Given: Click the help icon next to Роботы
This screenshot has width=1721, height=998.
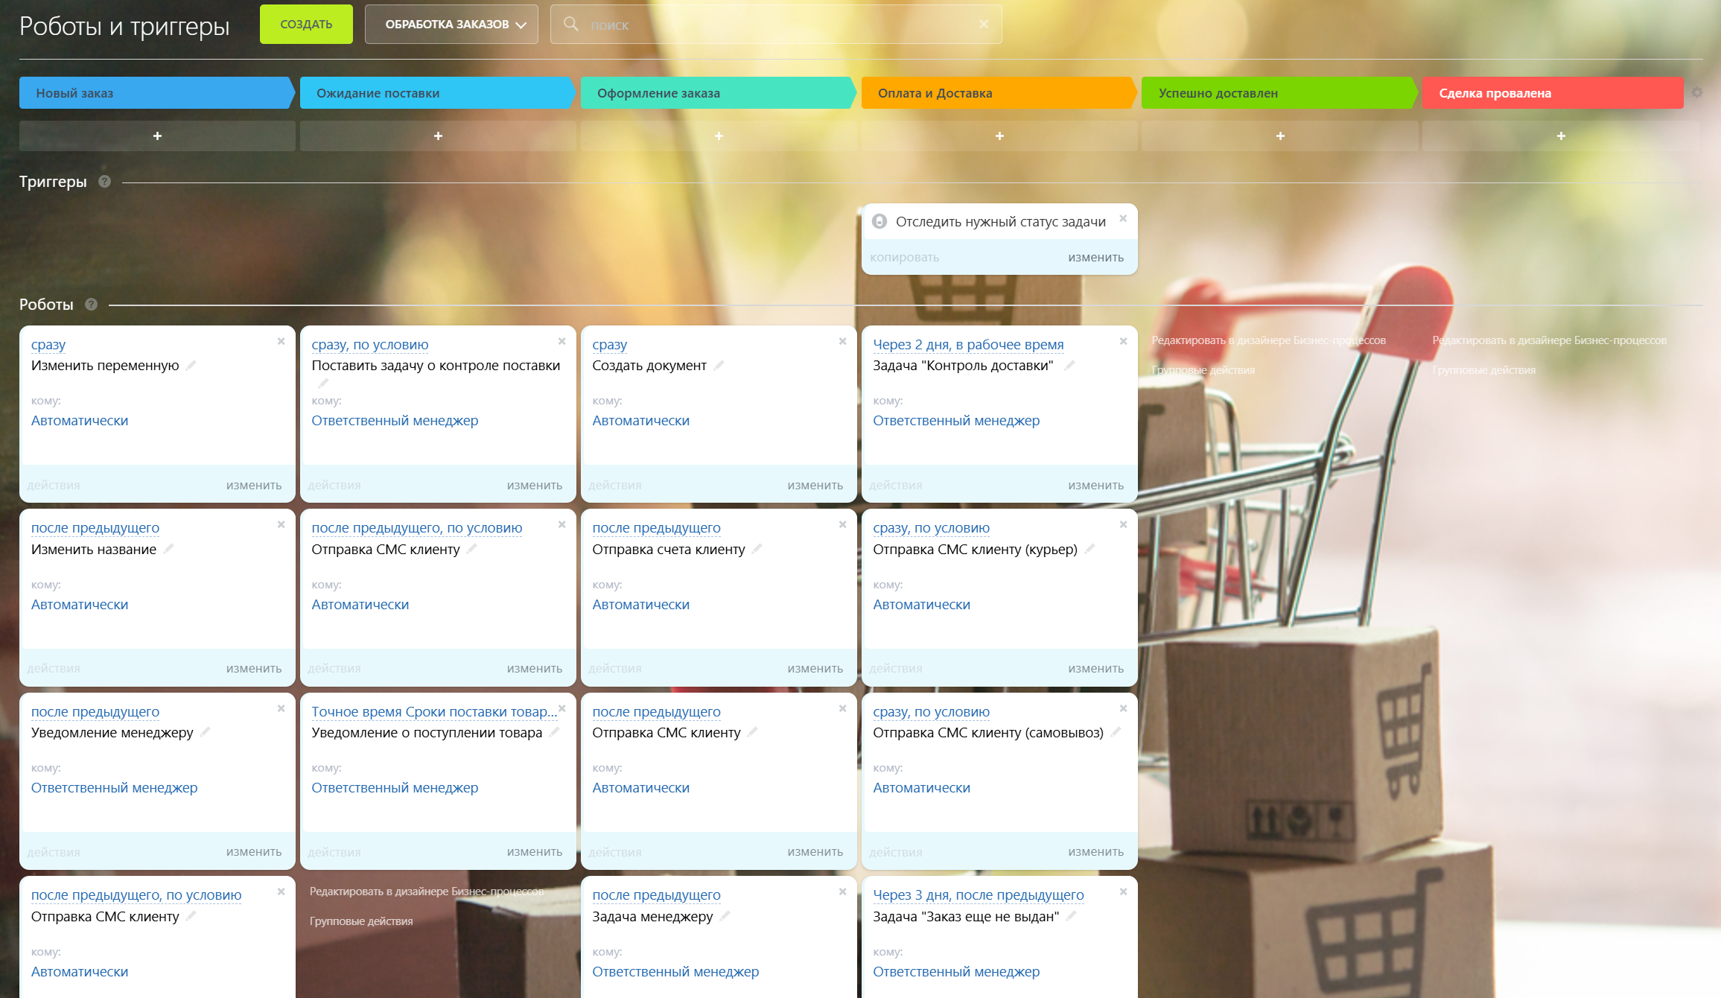Looking at the screenshot, I should tap(91, 304).
